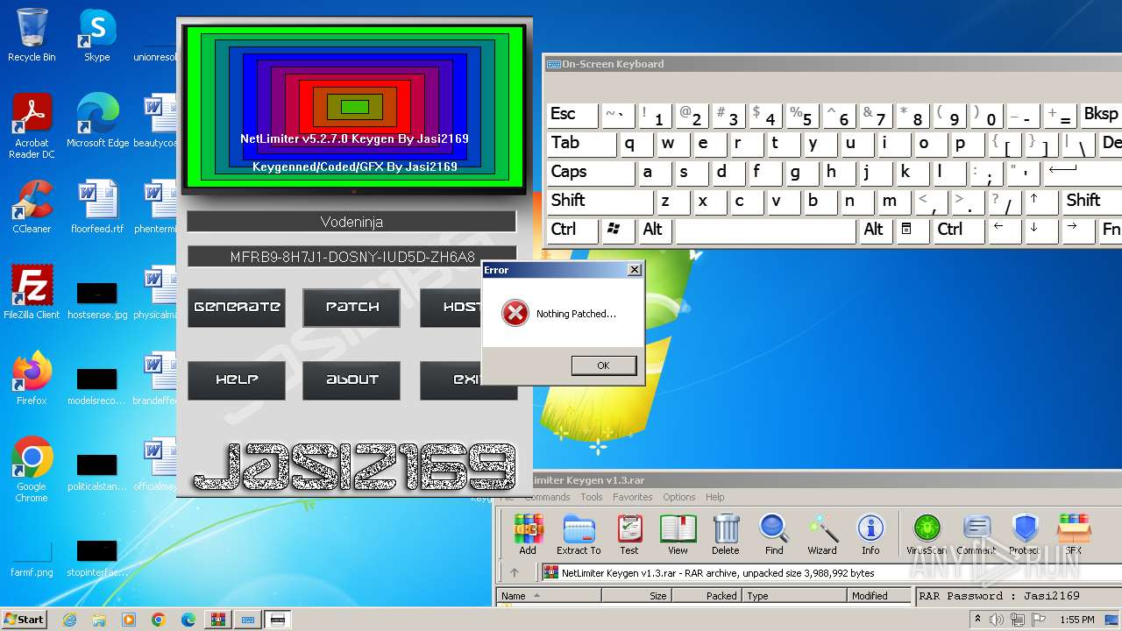Click the Help button in keygen
Viewport: 1122px width, 631px height.
click(x=237, y=379)
